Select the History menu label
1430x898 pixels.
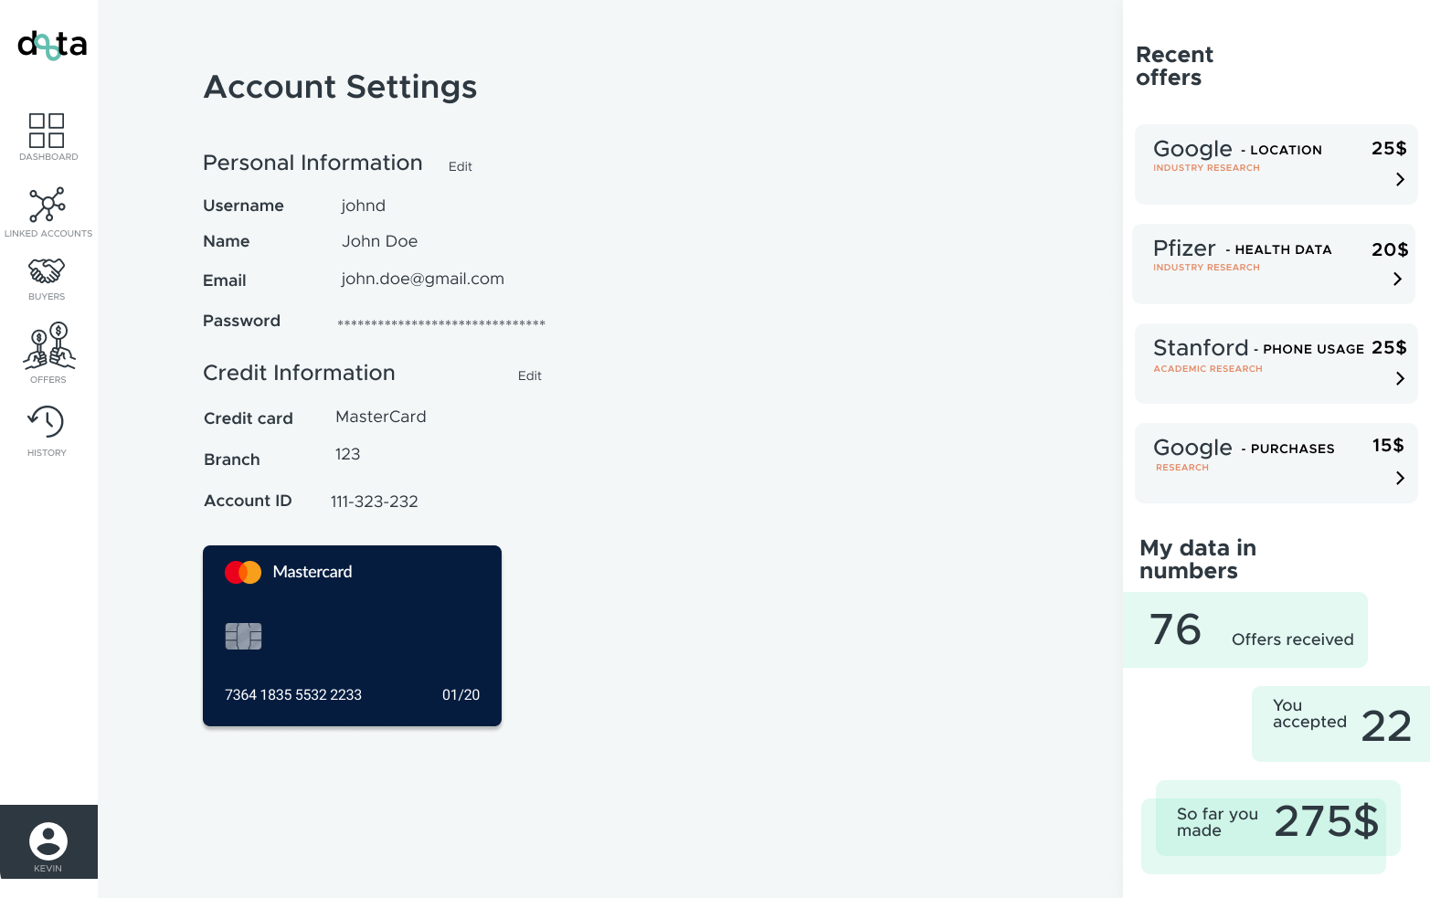47,453
